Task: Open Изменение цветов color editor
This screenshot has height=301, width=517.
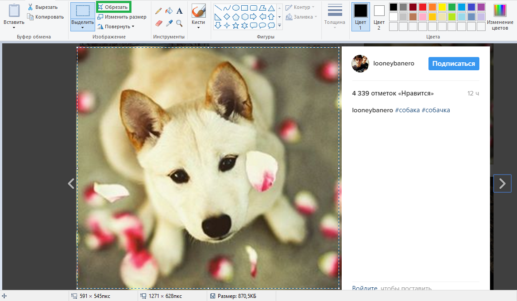Action: pos(500,17)
